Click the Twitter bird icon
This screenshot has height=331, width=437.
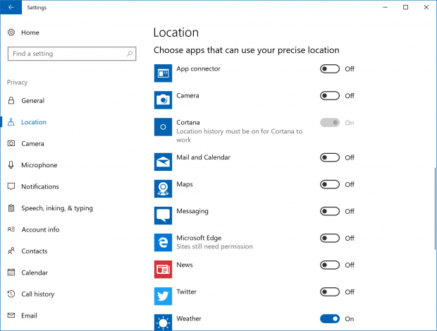(x=163, y=296)
